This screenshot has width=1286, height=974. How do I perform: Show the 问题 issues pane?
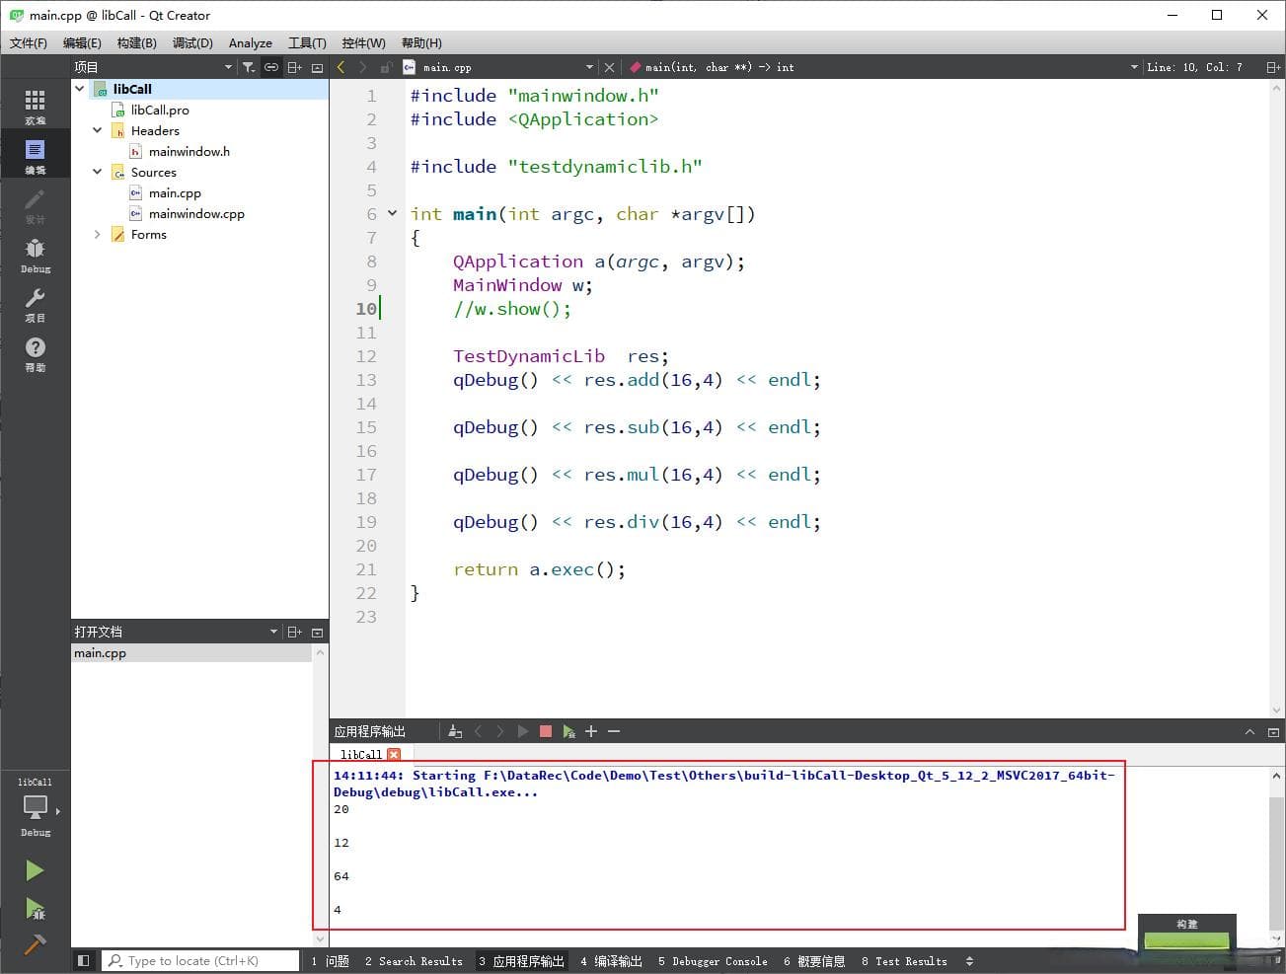tap(331, 961)
